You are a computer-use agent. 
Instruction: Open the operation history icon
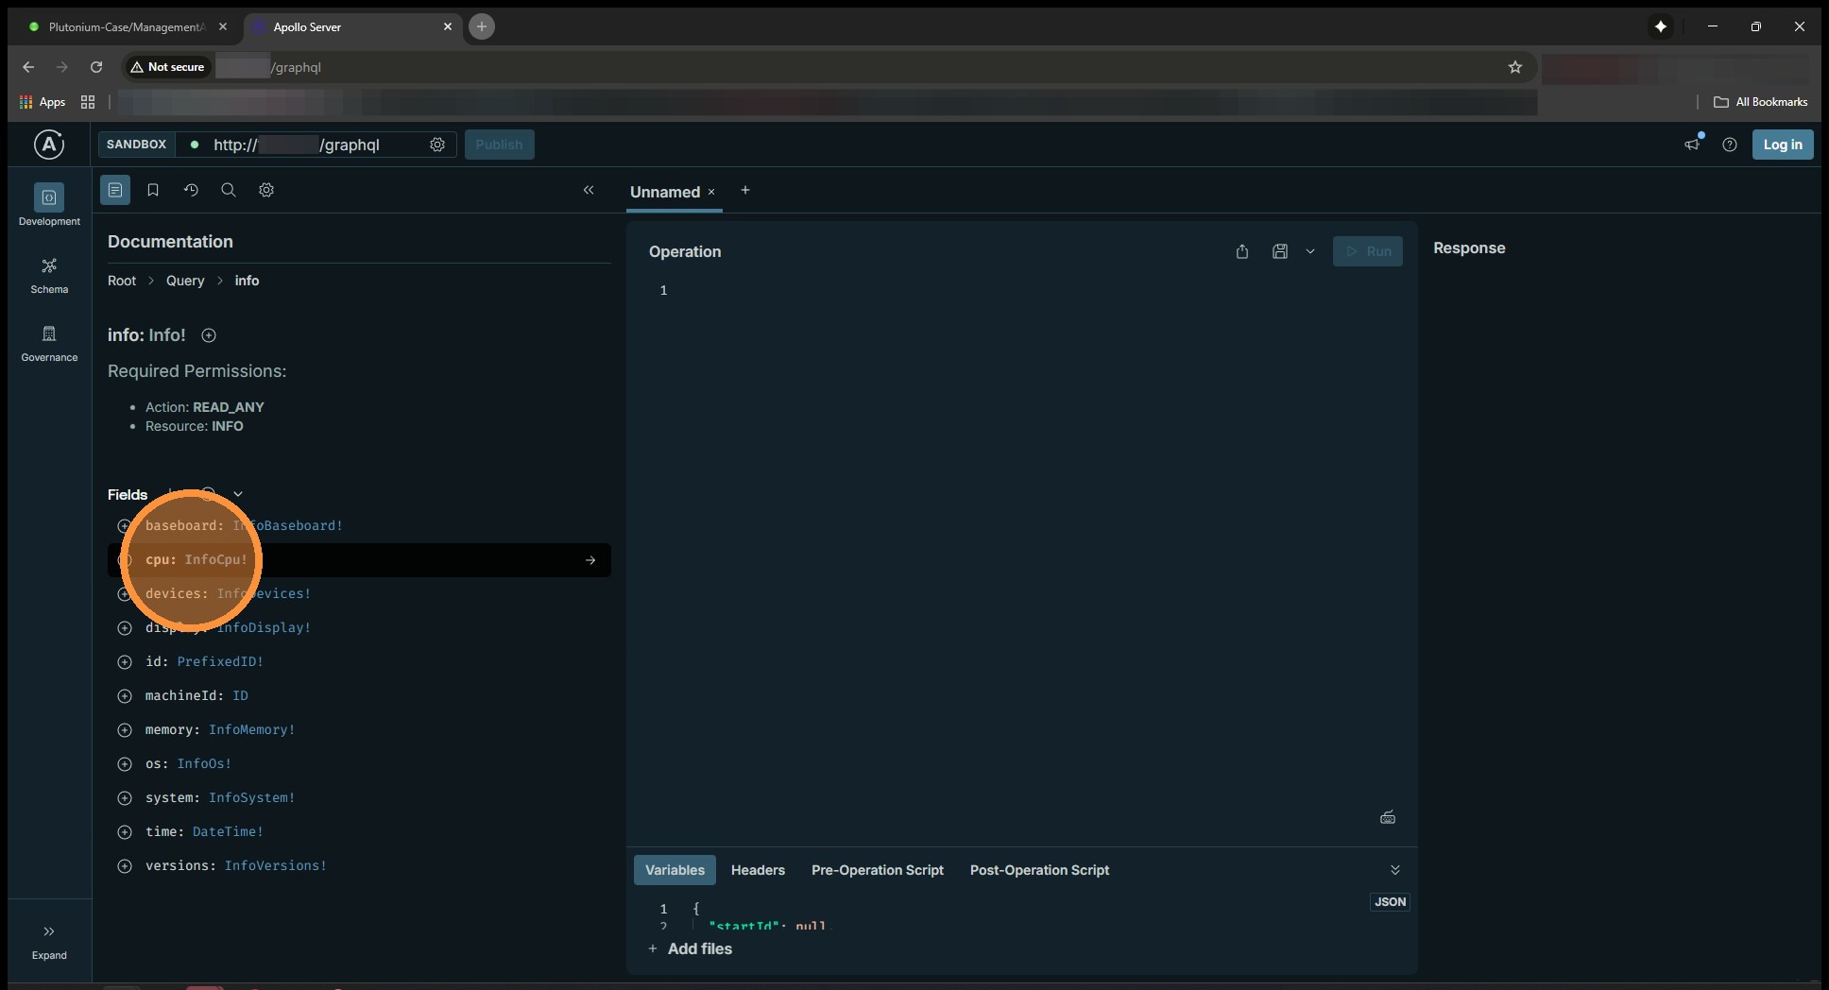click(x=191, y=190)
